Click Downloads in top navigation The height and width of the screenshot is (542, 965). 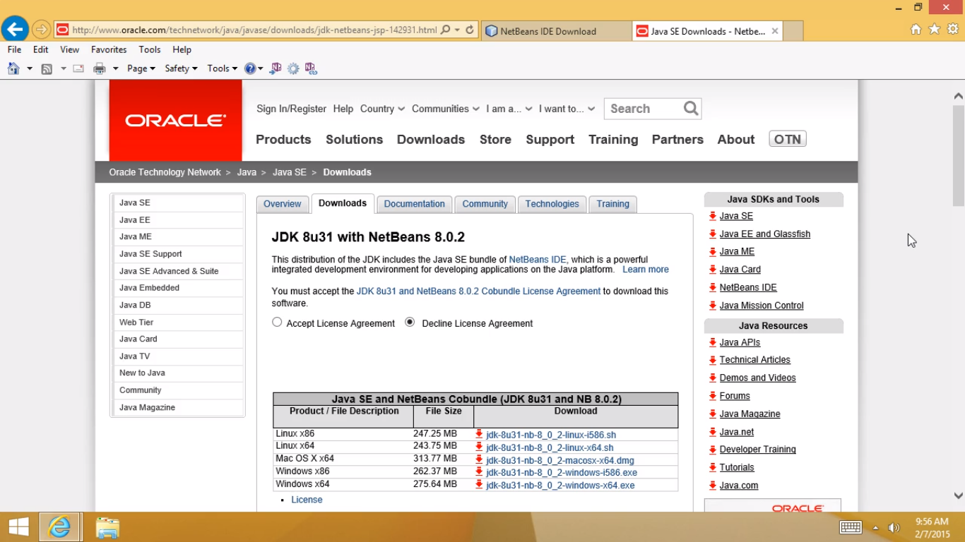pos(431,140)
